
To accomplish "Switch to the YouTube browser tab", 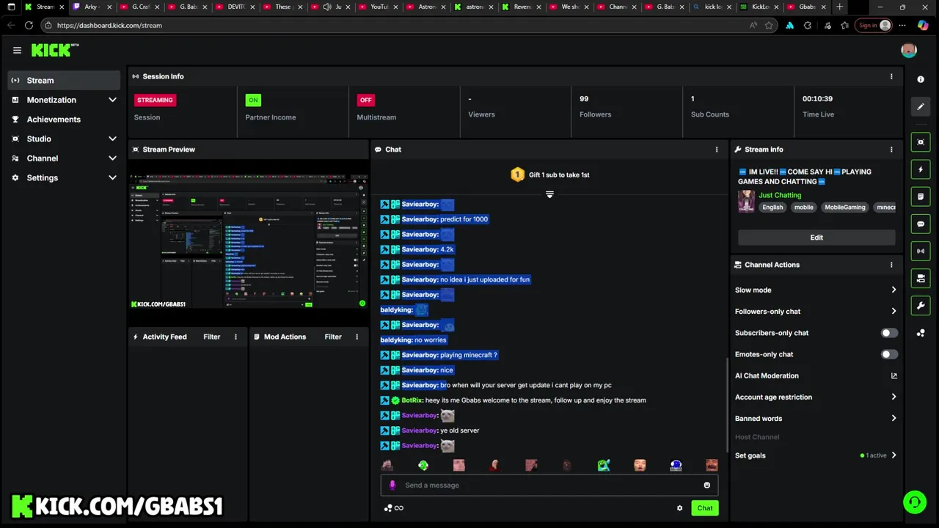I will tap(379, 7).
